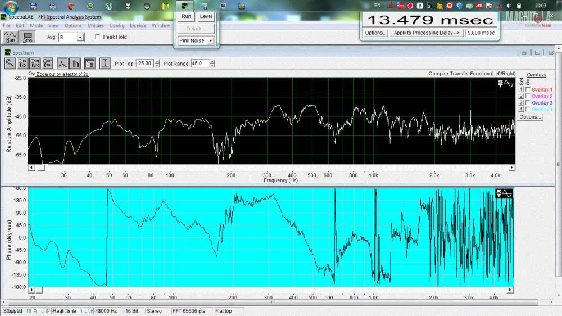Click the Spectrum window title icon
Screen dimensions: 562x316
(7, 52)
